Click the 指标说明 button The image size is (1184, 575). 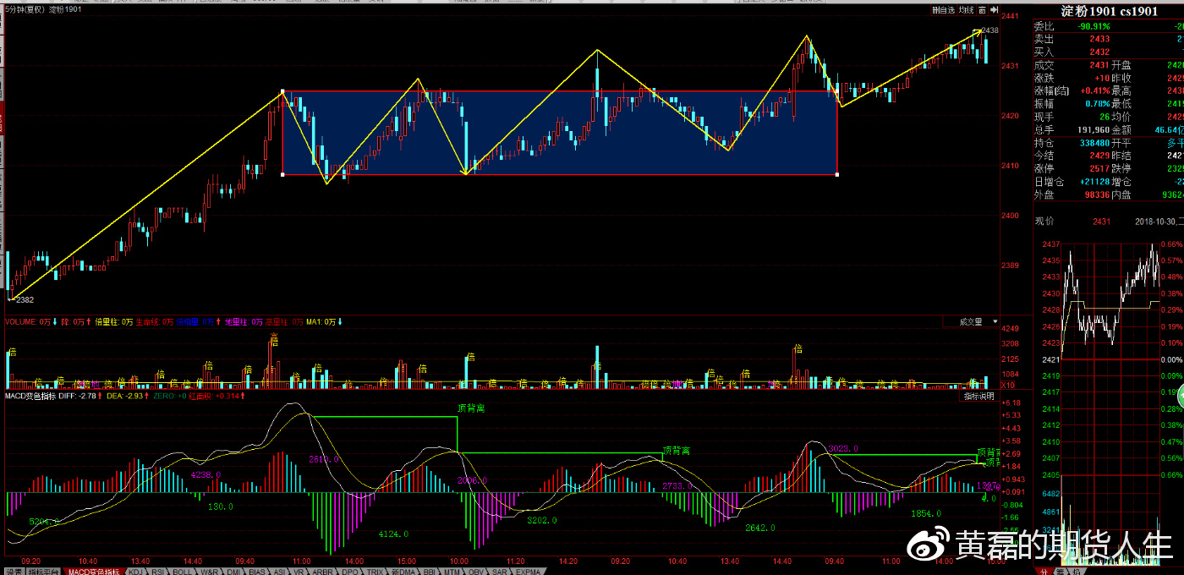(980, 396)
